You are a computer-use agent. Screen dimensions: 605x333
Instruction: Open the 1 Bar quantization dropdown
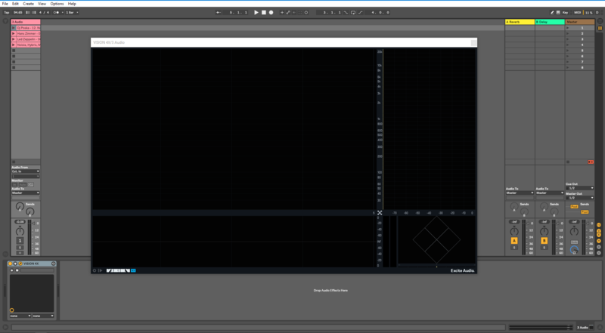[71, 12]
